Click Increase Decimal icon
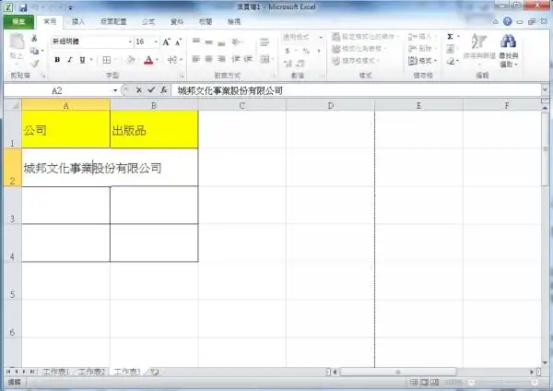The height and width of the screenshot is (391, 553). coord(288,64)
